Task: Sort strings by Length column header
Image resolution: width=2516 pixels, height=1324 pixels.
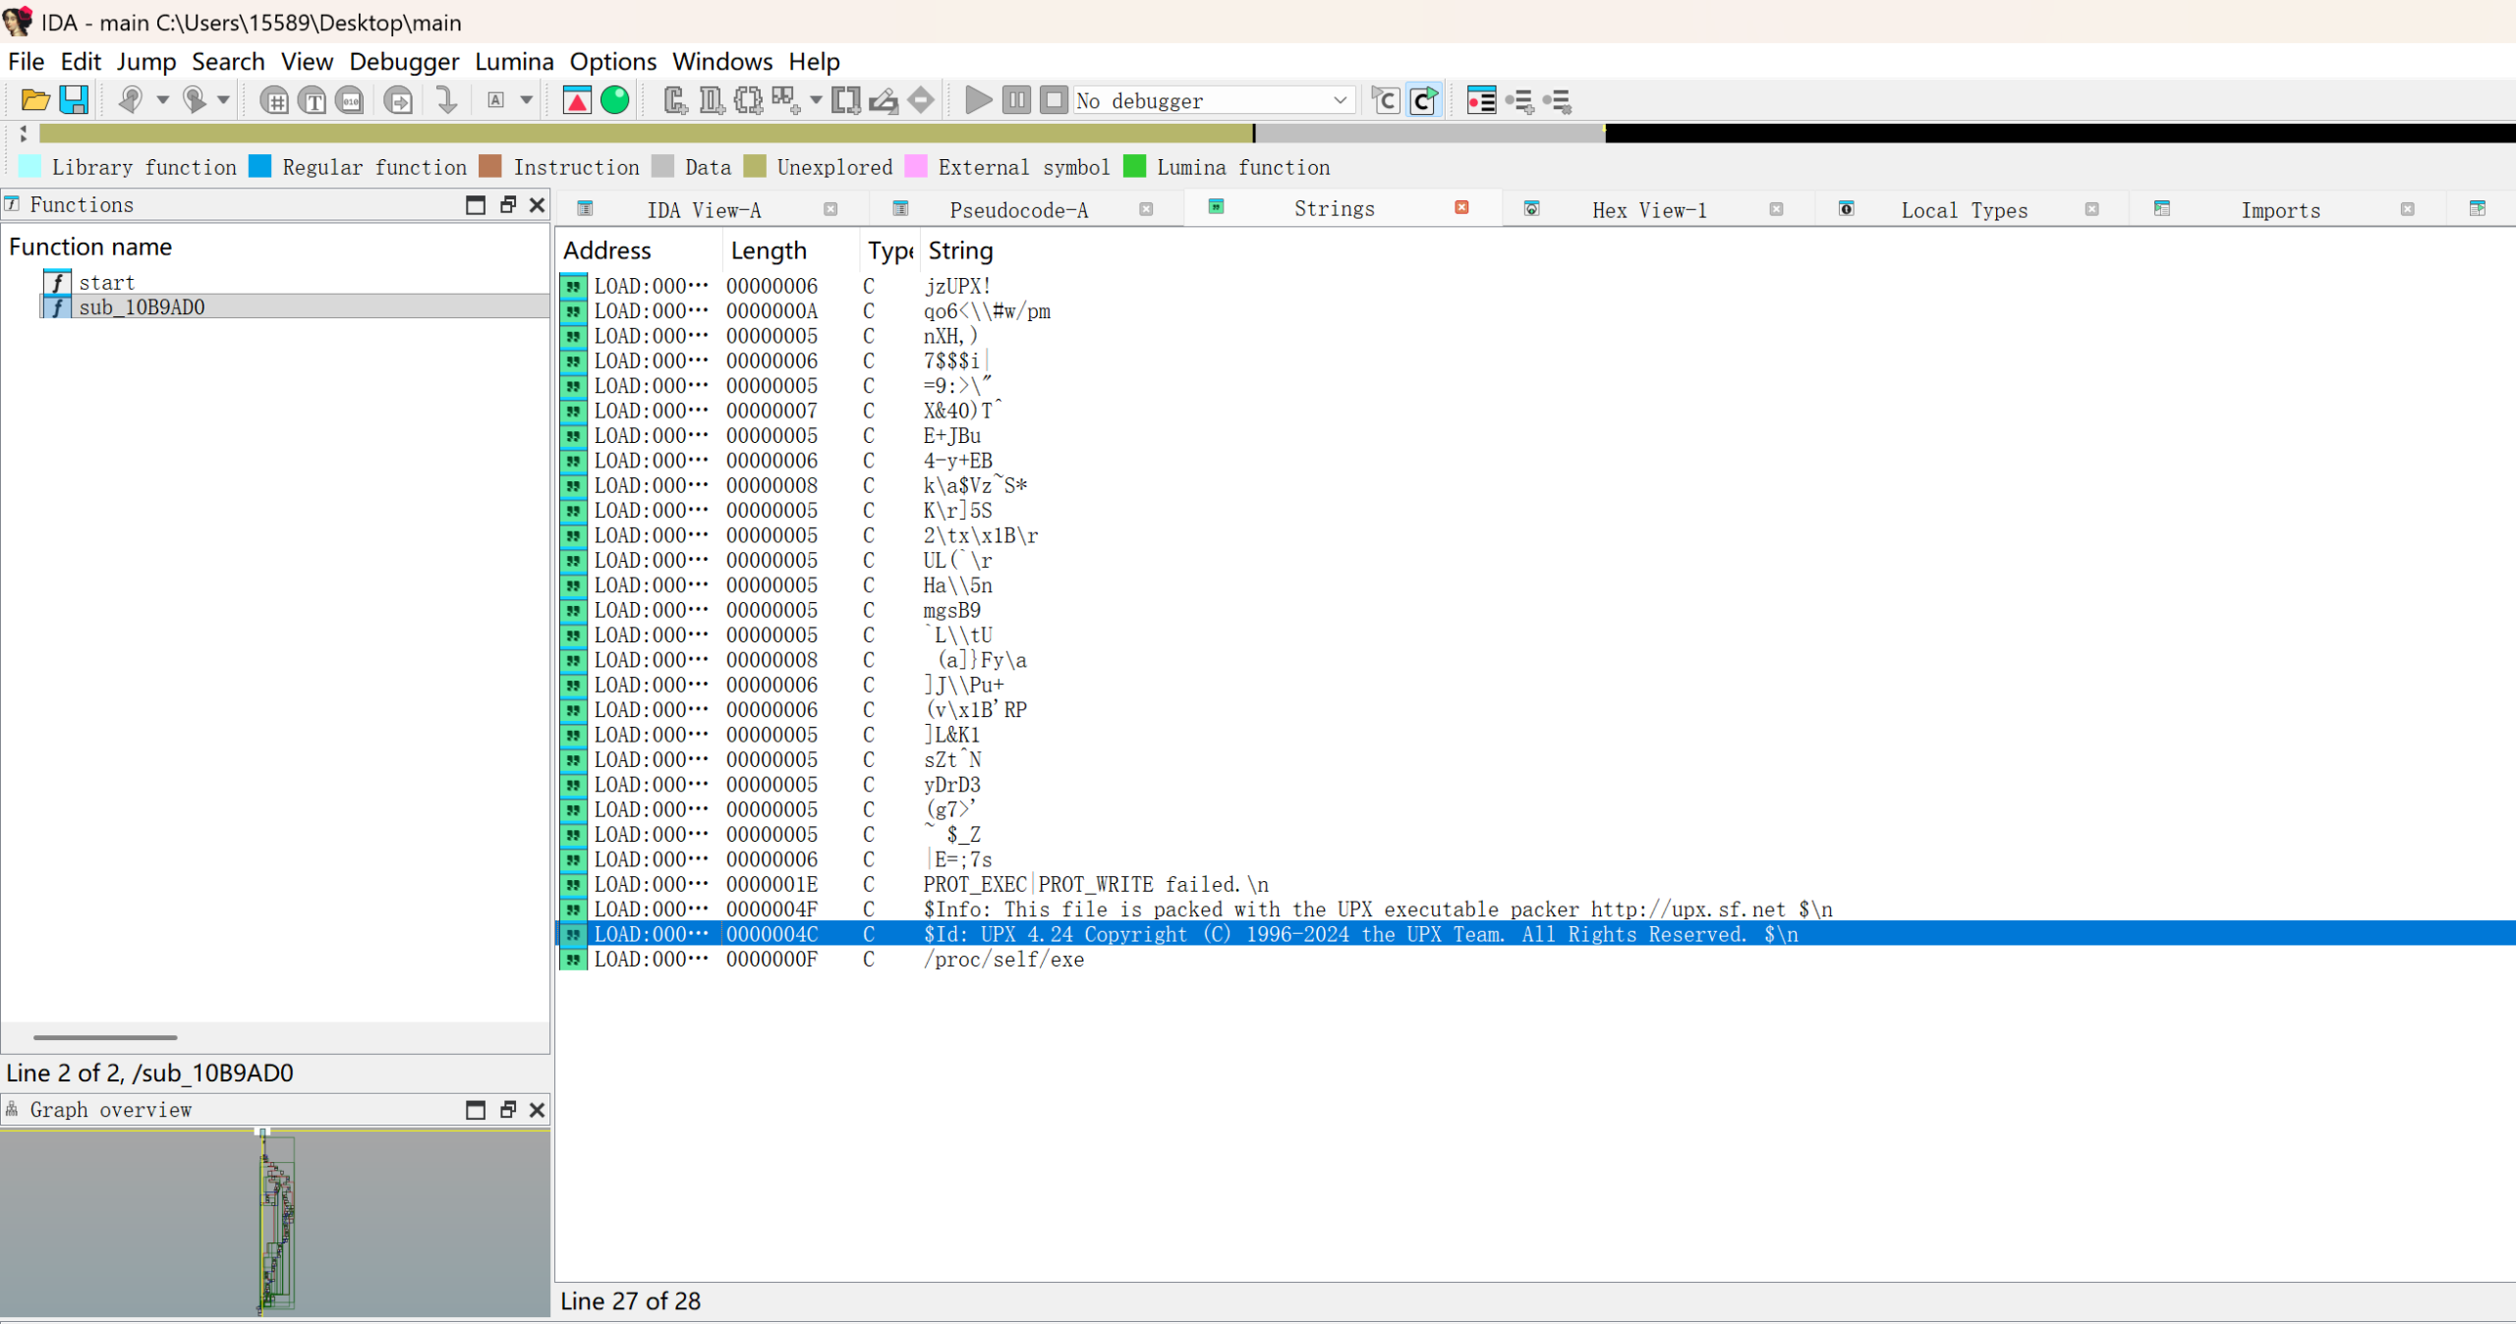Action: pos(769,251)
